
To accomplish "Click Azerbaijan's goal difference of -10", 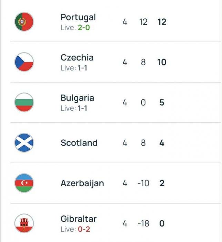I will (x=143, y=183).
